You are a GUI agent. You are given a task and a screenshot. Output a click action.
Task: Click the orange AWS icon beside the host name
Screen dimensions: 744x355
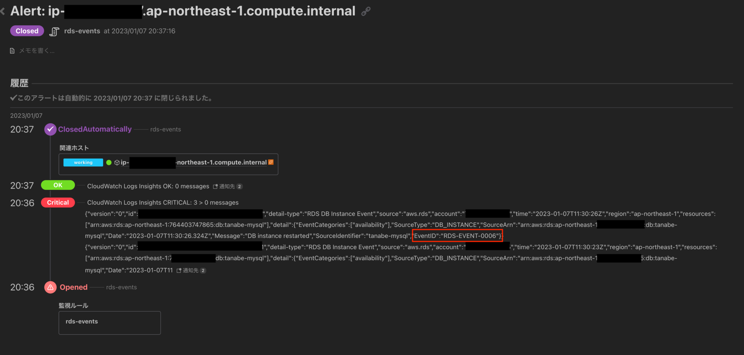[x=271, y=162]
